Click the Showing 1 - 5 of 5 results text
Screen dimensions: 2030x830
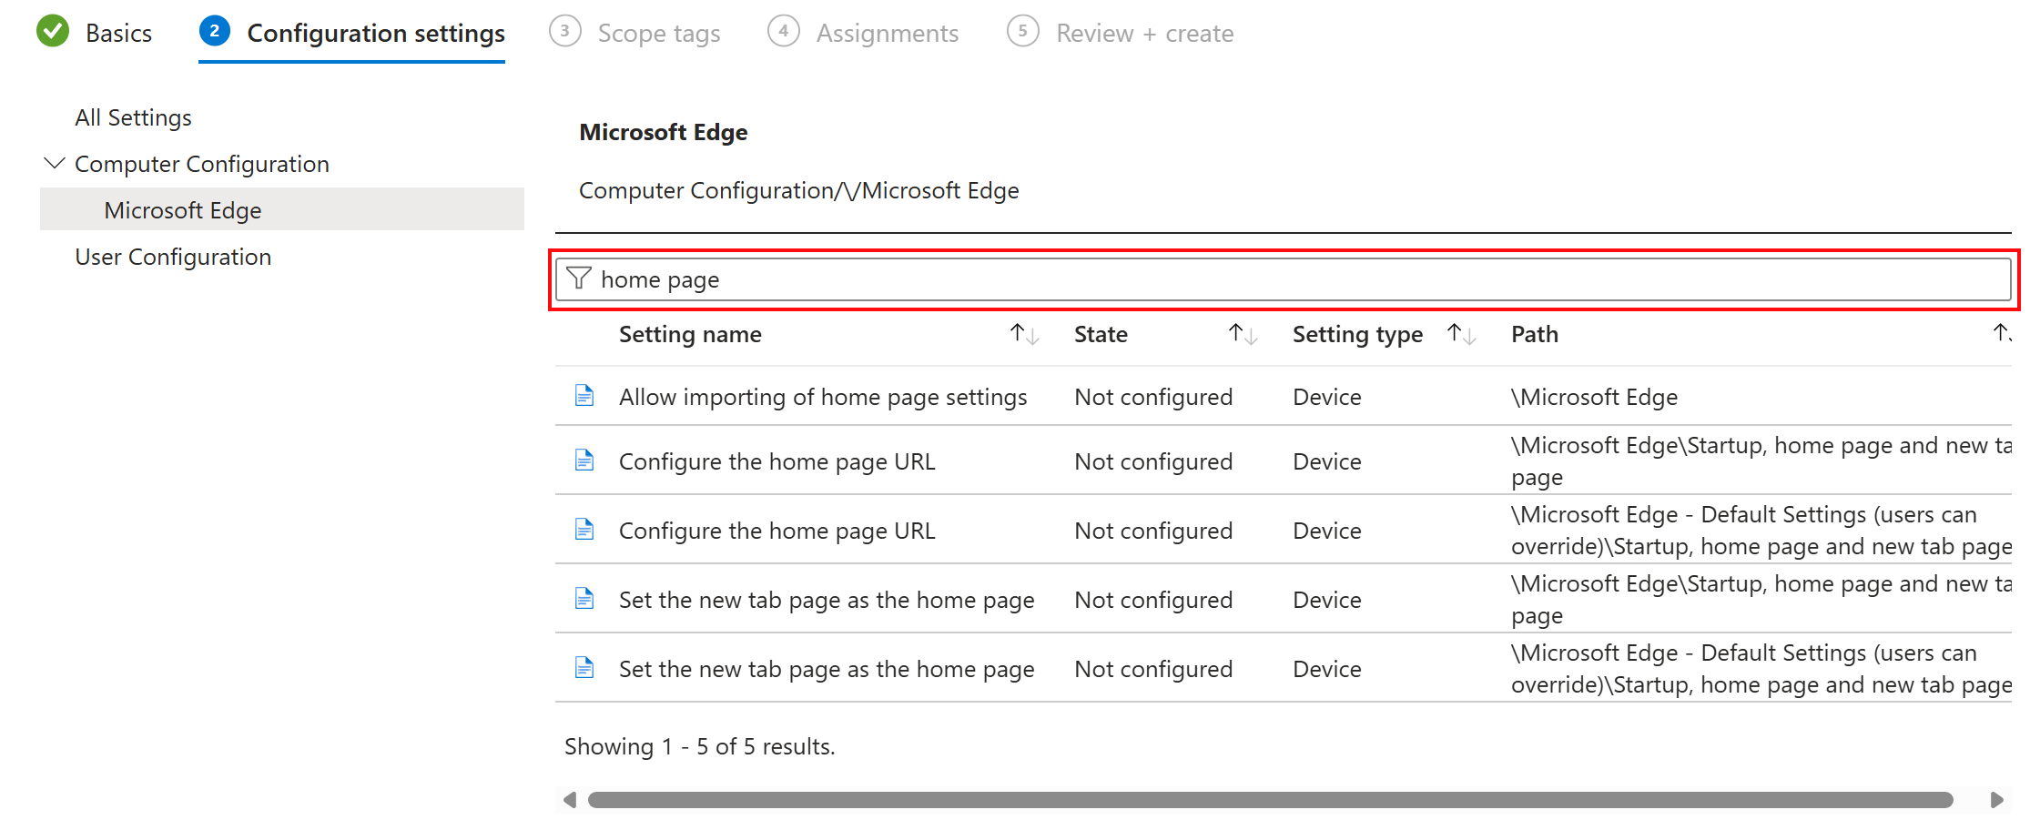[699, 746]
